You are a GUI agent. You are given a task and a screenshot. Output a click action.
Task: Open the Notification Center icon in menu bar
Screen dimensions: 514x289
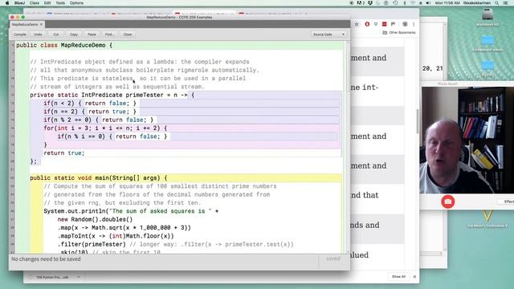pyautogui.click(x=506, y=3)
